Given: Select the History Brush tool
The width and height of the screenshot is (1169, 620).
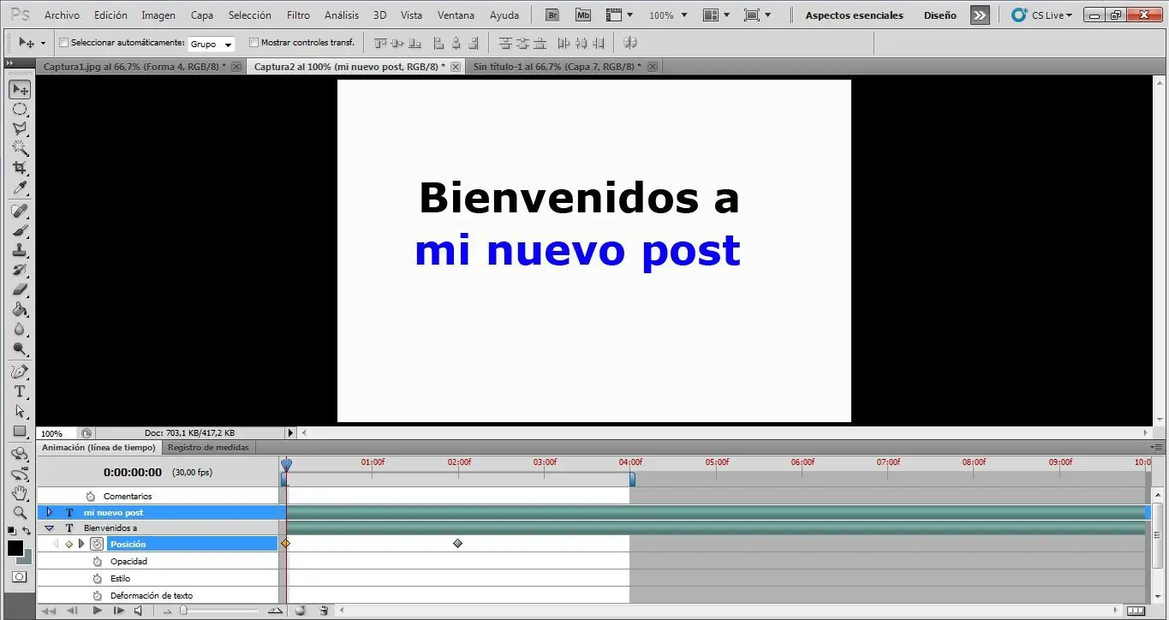Looking at the screenshot, I should tap(20, 271).
